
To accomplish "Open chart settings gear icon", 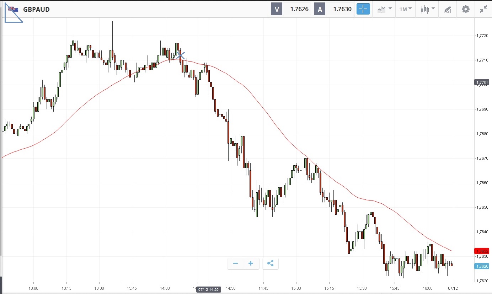I will click(465, 9).
